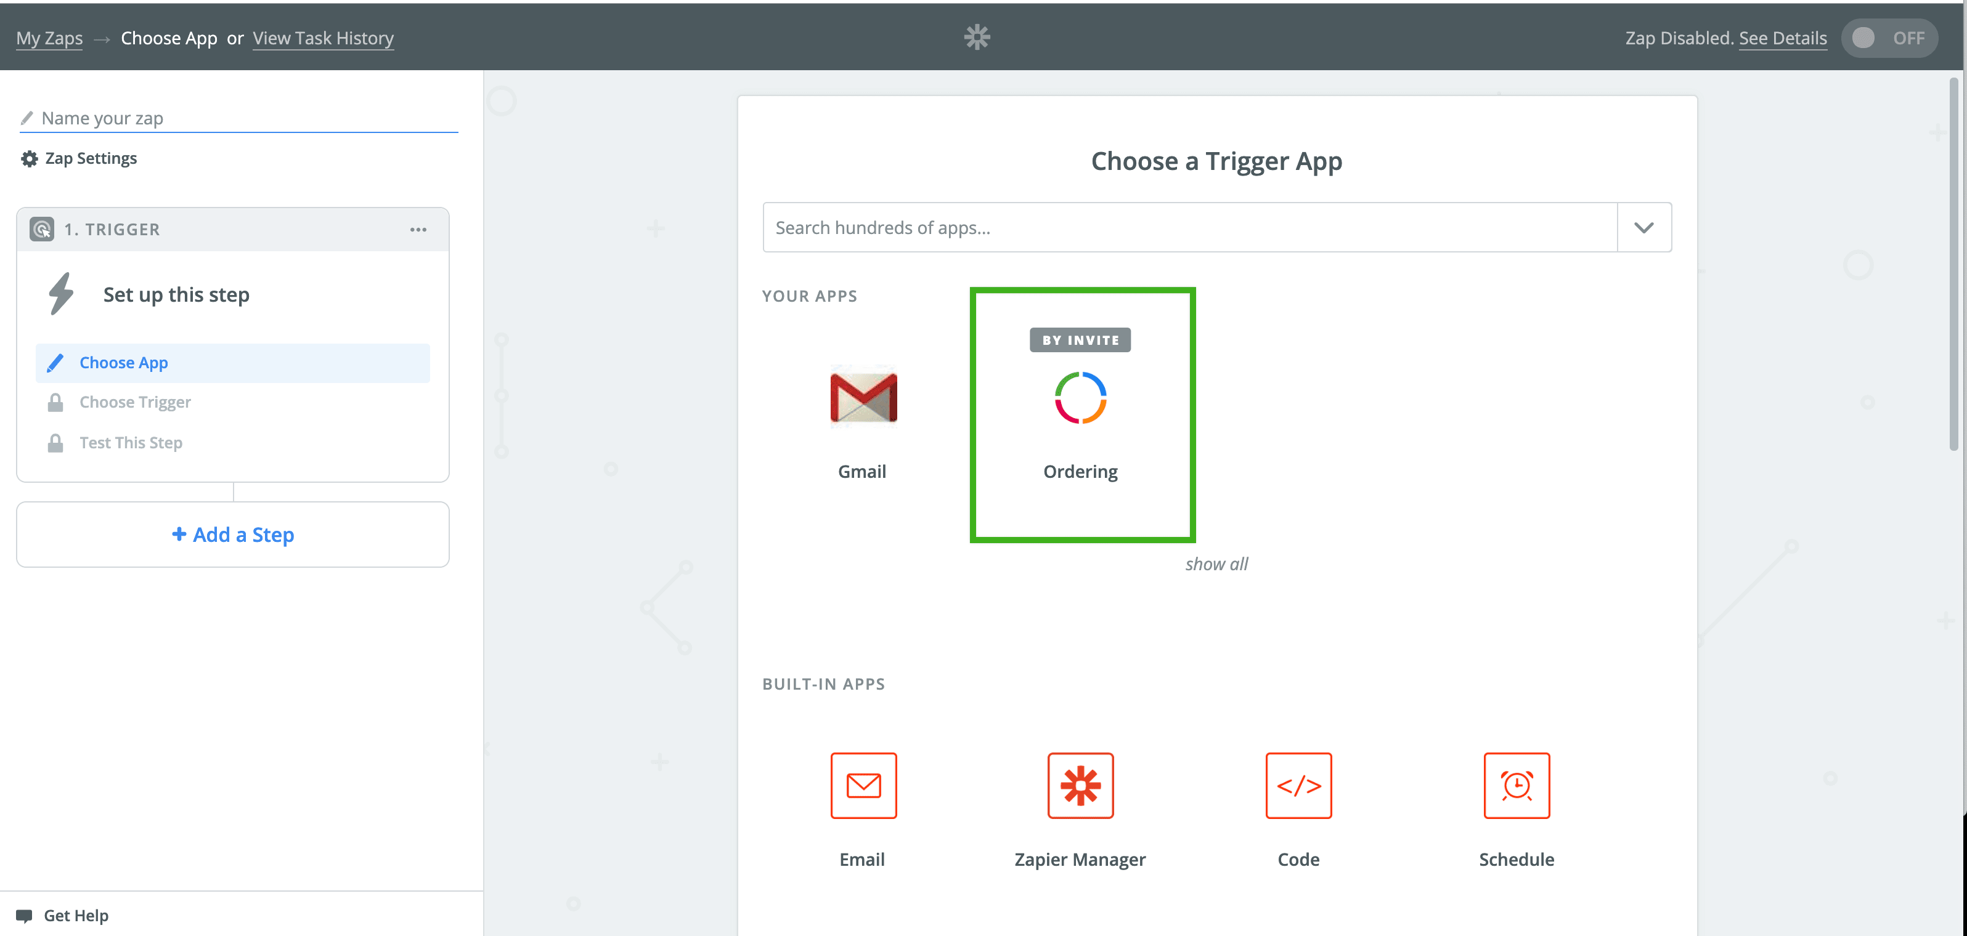Click the See Details link
1967x936 pixels.
pyautogui.click(x=1782, y=38)
